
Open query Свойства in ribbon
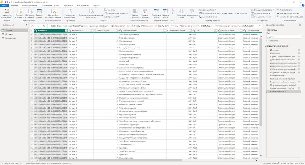tap(110, 10)
